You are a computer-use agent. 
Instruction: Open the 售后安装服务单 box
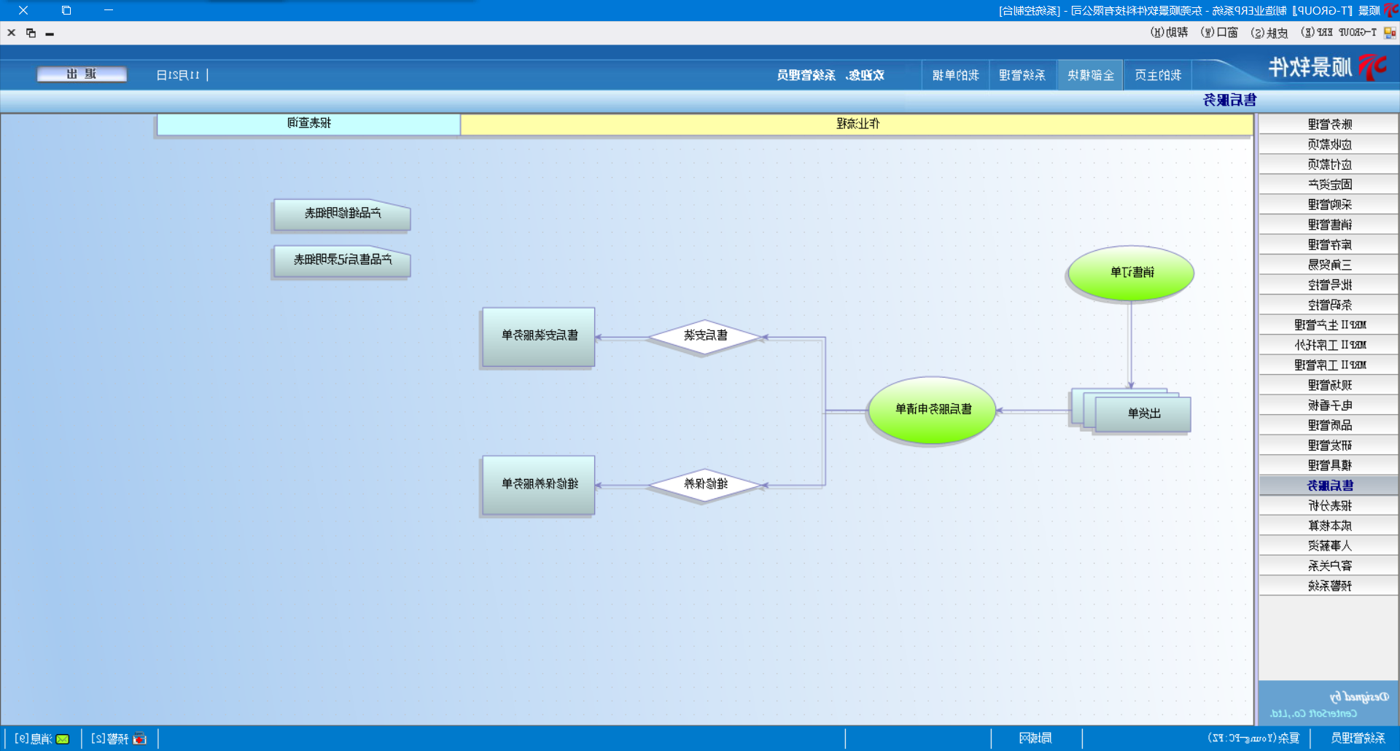coord(539,336)
